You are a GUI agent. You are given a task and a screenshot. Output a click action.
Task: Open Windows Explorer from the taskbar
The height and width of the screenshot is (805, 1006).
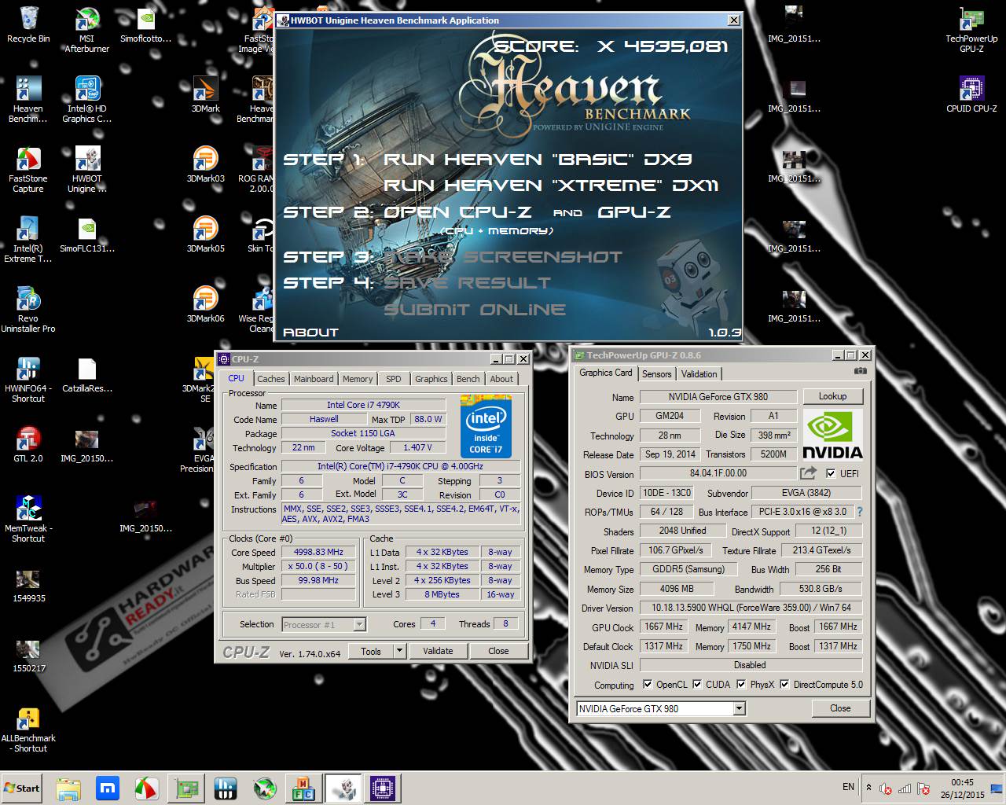click(68, 788)
